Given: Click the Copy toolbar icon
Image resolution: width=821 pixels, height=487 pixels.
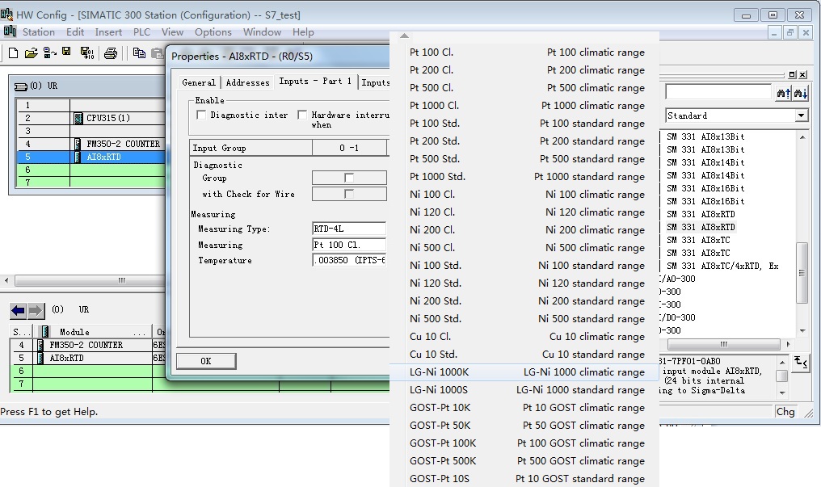Looking at the screenshot, I should (139, 52).
